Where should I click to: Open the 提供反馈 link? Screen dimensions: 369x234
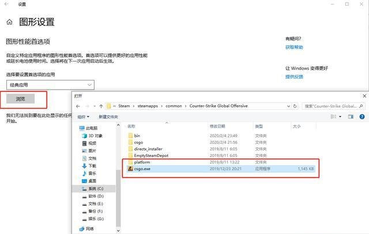point(294,76)
